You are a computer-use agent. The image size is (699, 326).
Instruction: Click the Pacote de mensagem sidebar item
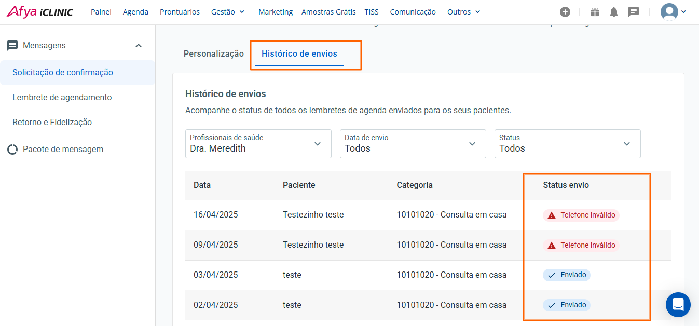(x=63, y=150)
